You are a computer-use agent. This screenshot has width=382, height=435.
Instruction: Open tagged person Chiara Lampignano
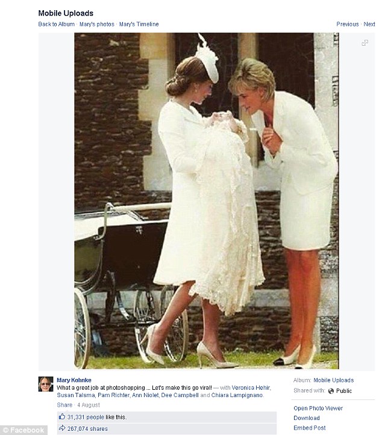[237, 395]
